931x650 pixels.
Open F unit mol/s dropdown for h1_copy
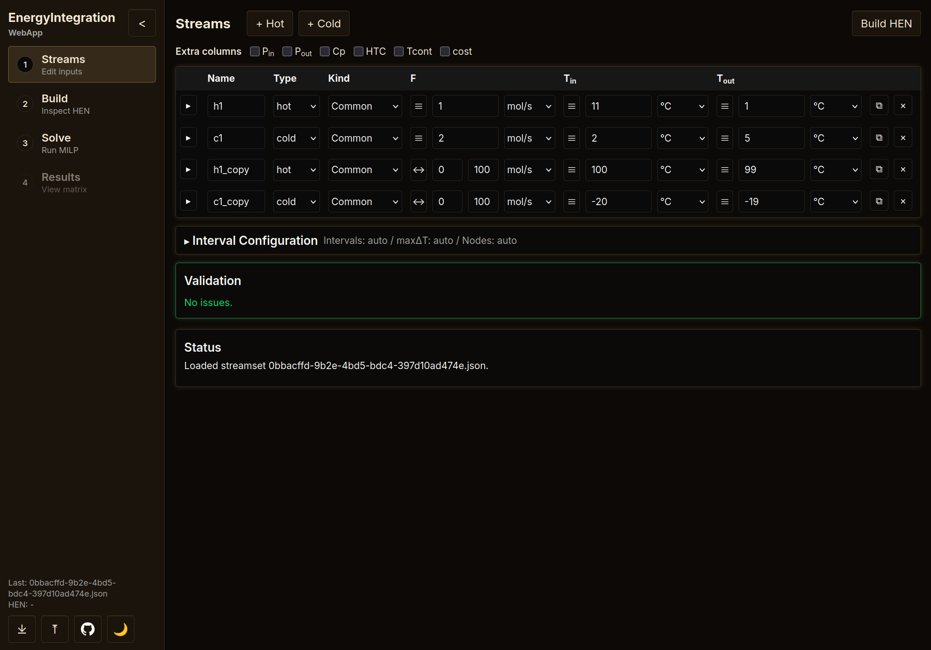(529, 170)
